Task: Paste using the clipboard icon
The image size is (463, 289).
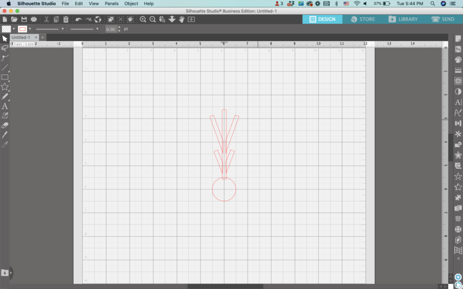Action: [x=66, y=19]
